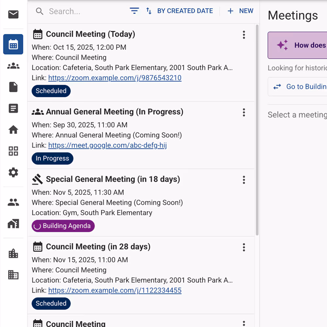This screenshot has width=327, height=327.
Task: Click the groups icon beside Annual General Meeting
Action: click(x=38, y=112)
